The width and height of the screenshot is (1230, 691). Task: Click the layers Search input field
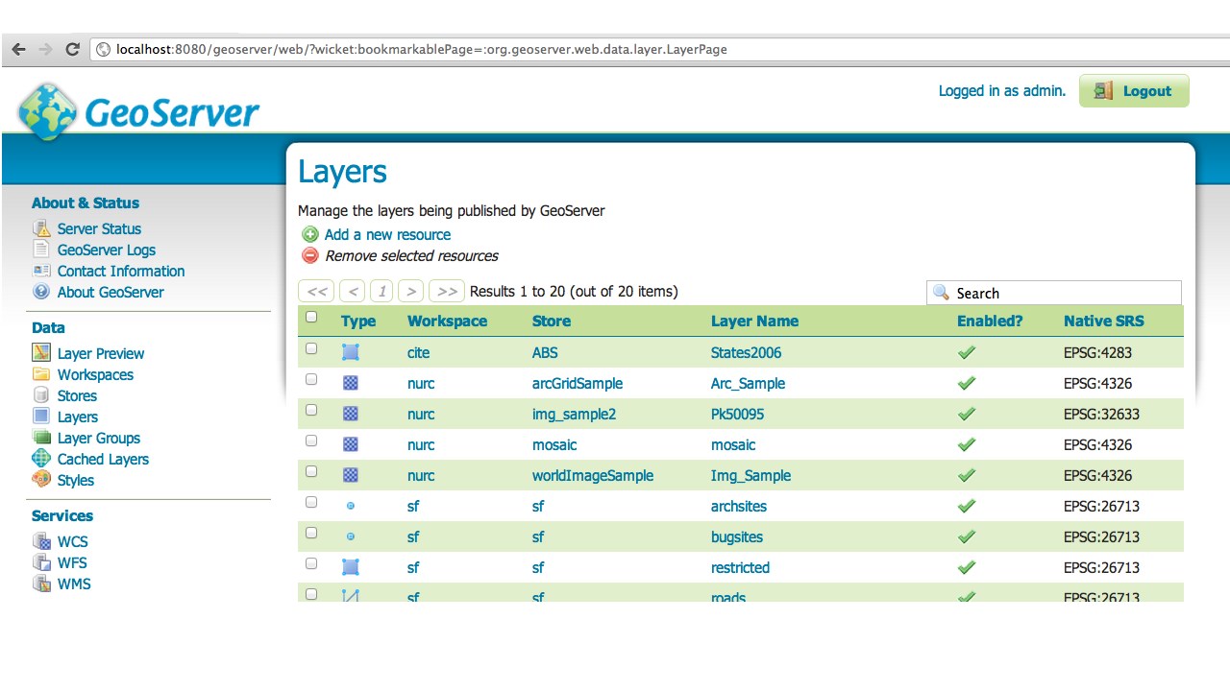(x=1054, y=293)
